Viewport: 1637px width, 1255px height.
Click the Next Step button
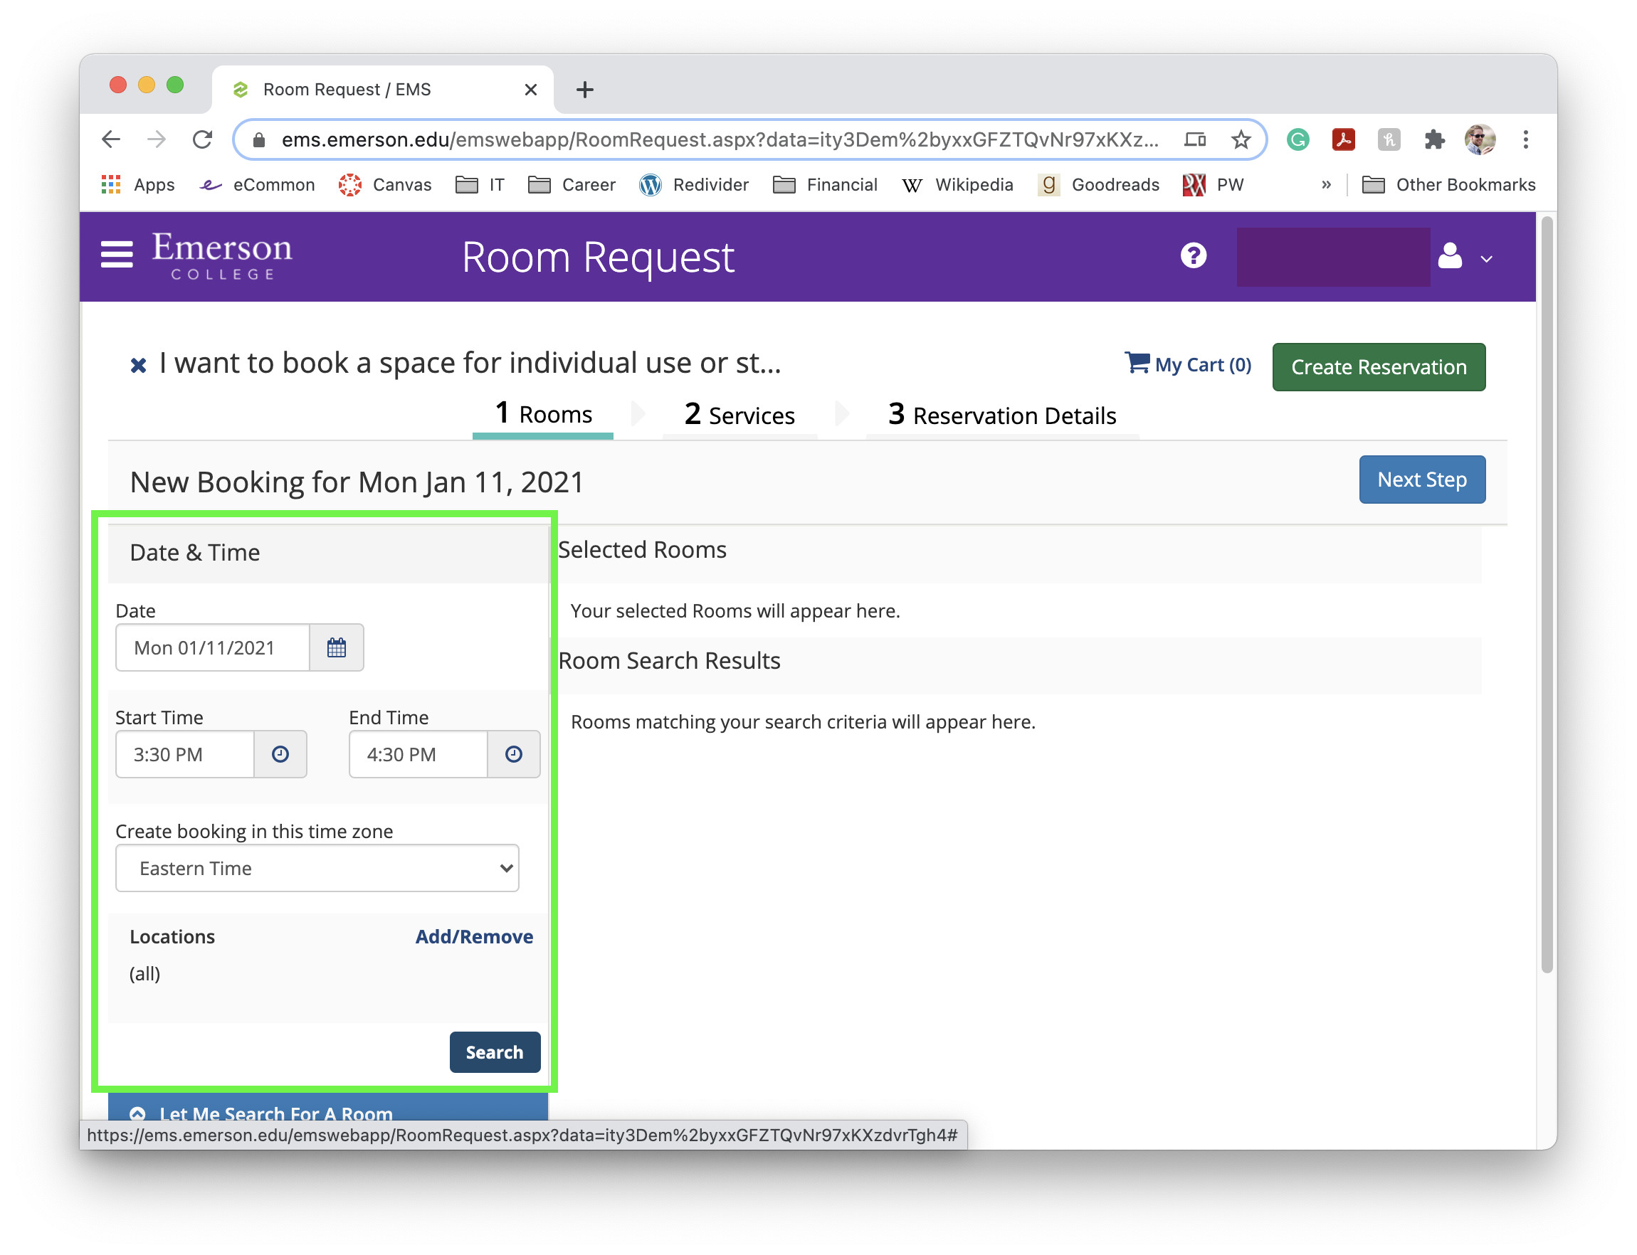click(x=1421, y=480)
